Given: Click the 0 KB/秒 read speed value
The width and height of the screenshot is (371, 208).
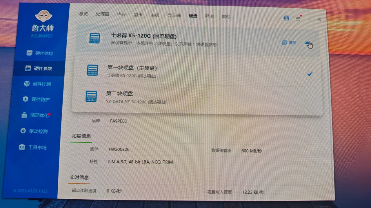Looking at the screenshot, I should pos(114,191).
